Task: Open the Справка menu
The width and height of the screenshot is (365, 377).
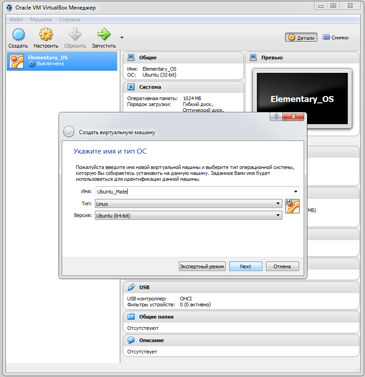Action: 69,19
